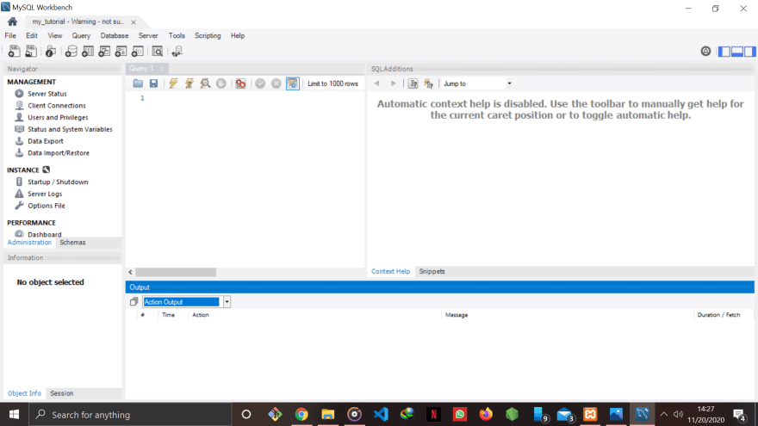Save the query script to file
The image size is (758, 426).
coord(153,83)
